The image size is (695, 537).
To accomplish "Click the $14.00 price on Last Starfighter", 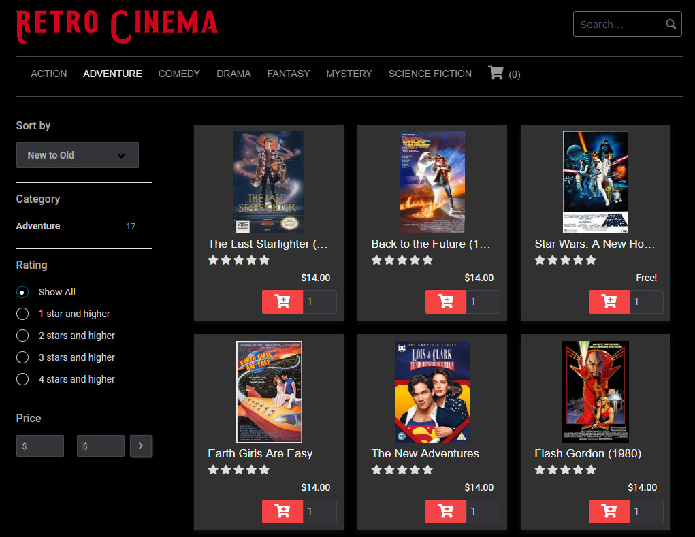I will coord(316,278).
